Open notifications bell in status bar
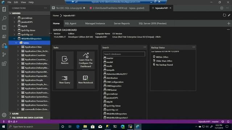The height and width of the screenshot is (130, 232). 228,122
